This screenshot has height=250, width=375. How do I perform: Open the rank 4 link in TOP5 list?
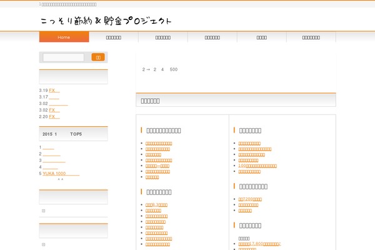50,167
